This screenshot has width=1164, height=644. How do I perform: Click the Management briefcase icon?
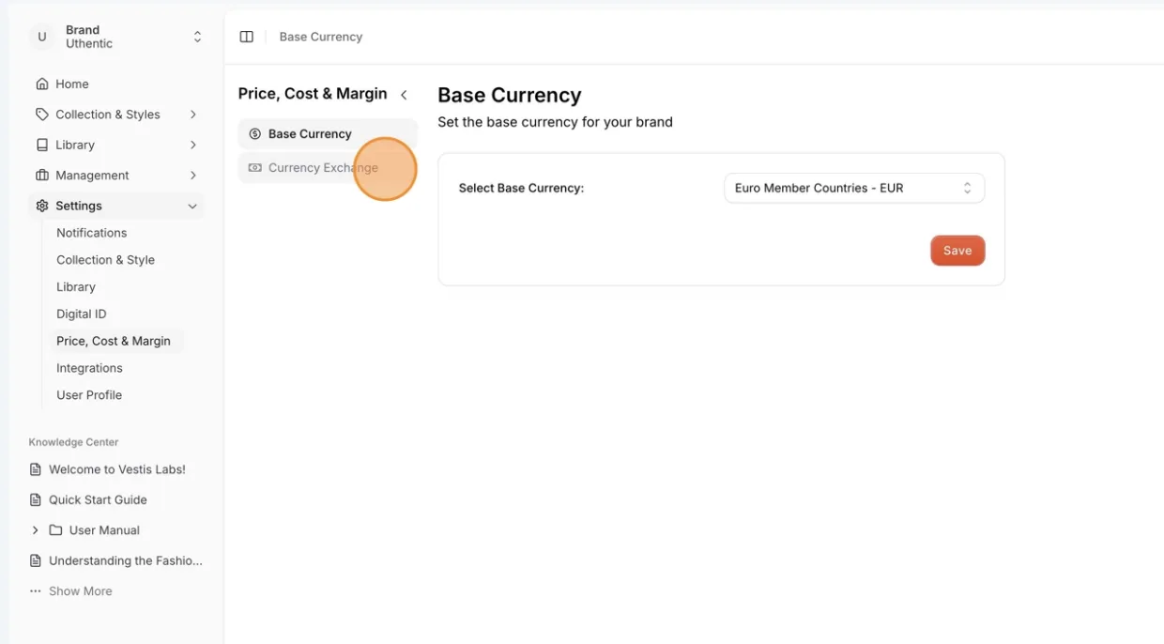pyautogui.click(x=42, y=176)
